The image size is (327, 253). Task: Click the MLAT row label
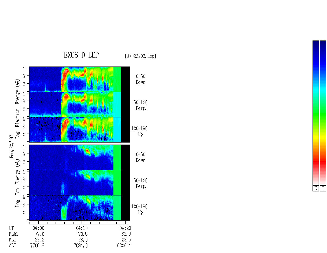tap(14, 234)
